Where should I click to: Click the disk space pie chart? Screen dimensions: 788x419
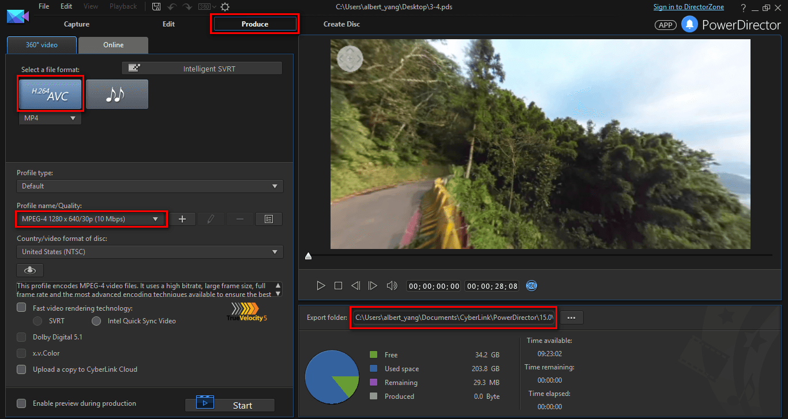(x=332, y=377)
